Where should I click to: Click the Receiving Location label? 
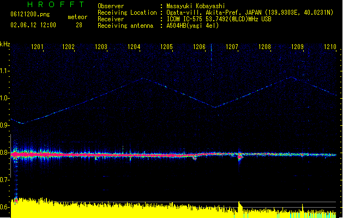click(127, 13)
